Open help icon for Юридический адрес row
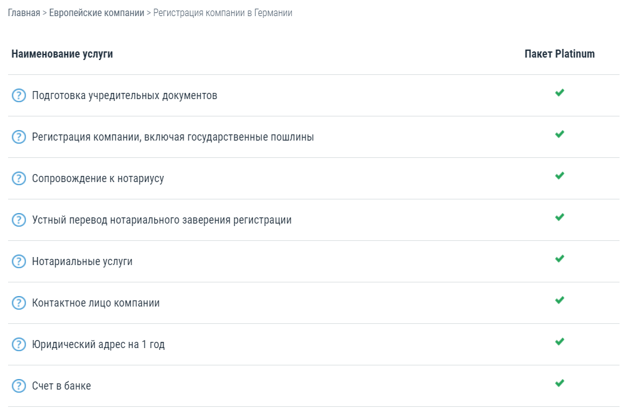The width and height of the screenshot is (622, 410). click(19, 344)
